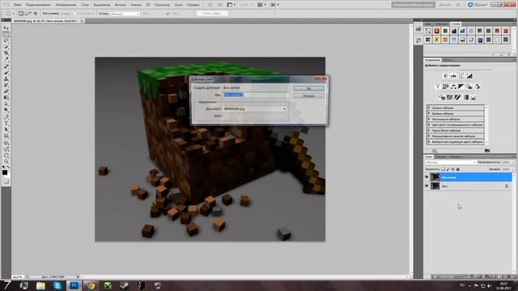The image size is (518, 291).
Task: Add a Black & White adjustment
Action: coord(461,86)
